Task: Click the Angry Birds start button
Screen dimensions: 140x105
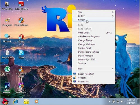Action: [x=5, y=101]
